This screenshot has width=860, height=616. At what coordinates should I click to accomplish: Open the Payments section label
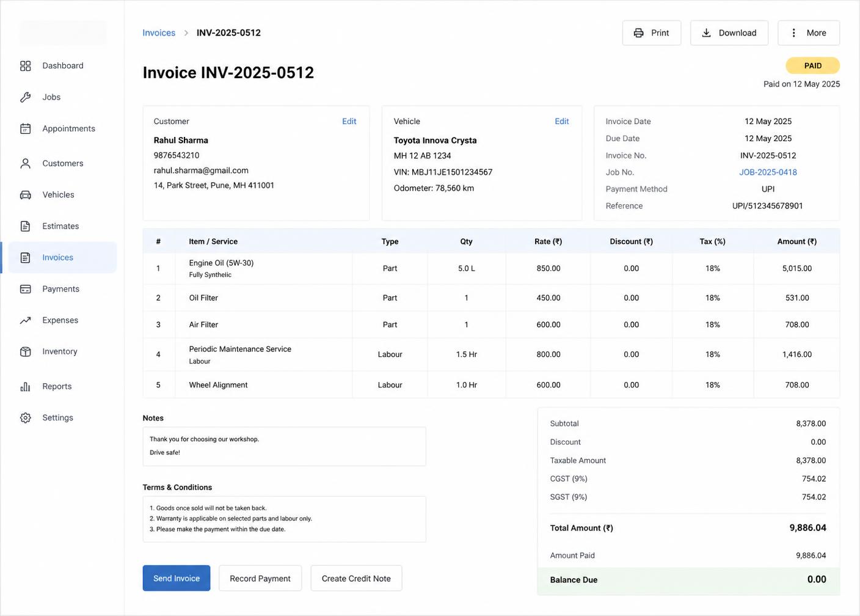[x=60, y=289]
